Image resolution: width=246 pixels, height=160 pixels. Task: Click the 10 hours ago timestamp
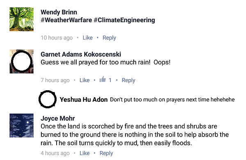[x=57, y=38]
